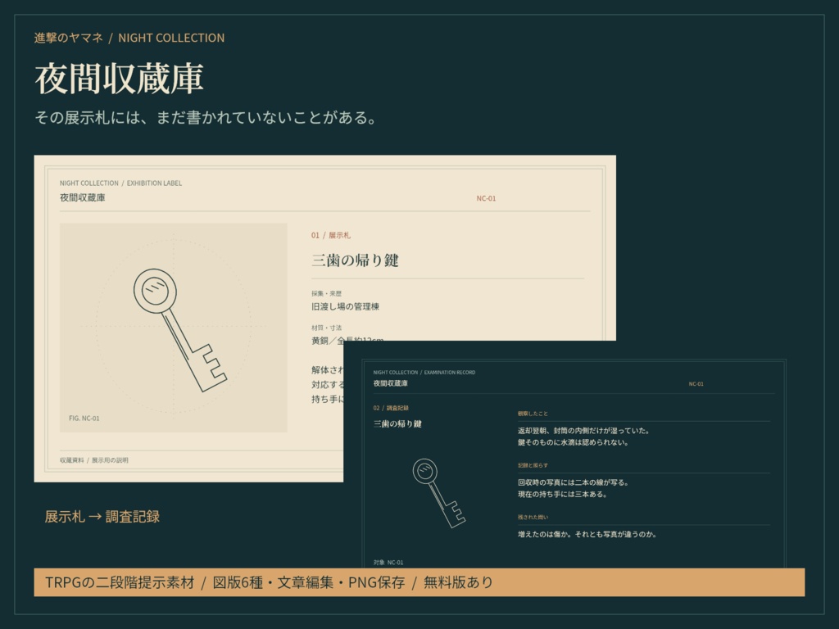This screenshot has width=839, height=629.
Task: Click the key outline in the dark examination record
Action: [x=439, y=493]
